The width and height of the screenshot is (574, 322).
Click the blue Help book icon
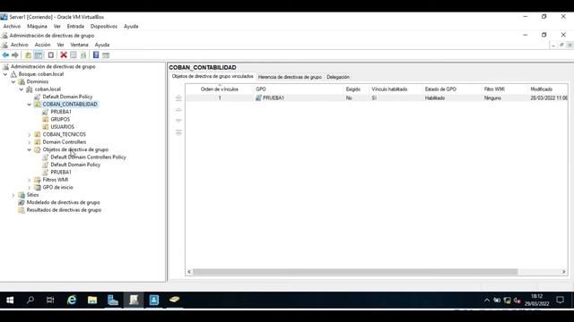pos(96,55)
